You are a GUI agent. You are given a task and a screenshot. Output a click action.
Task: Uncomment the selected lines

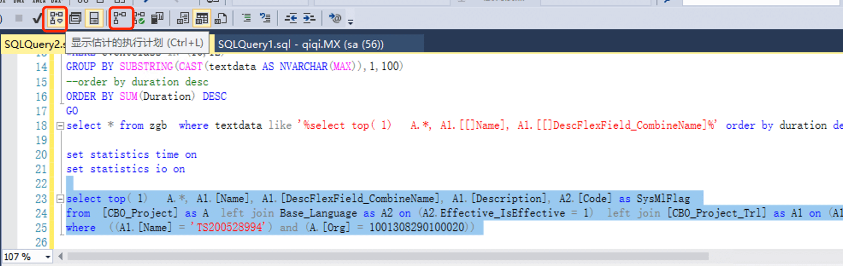tap(265, 18)
